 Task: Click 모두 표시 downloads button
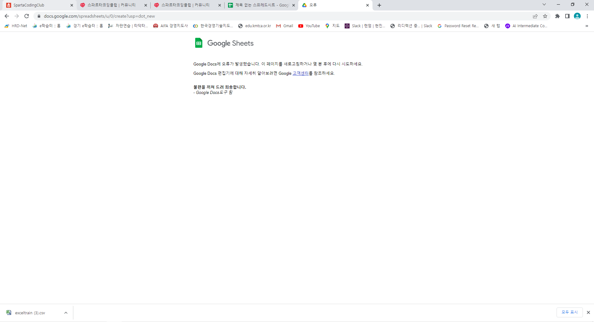[x=570, y=312]
